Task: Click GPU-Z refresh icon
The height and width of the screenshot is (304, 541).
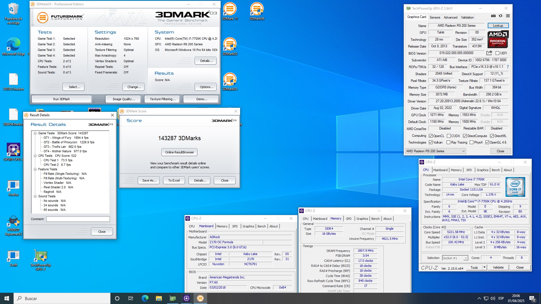Action: tap(500, 16)
